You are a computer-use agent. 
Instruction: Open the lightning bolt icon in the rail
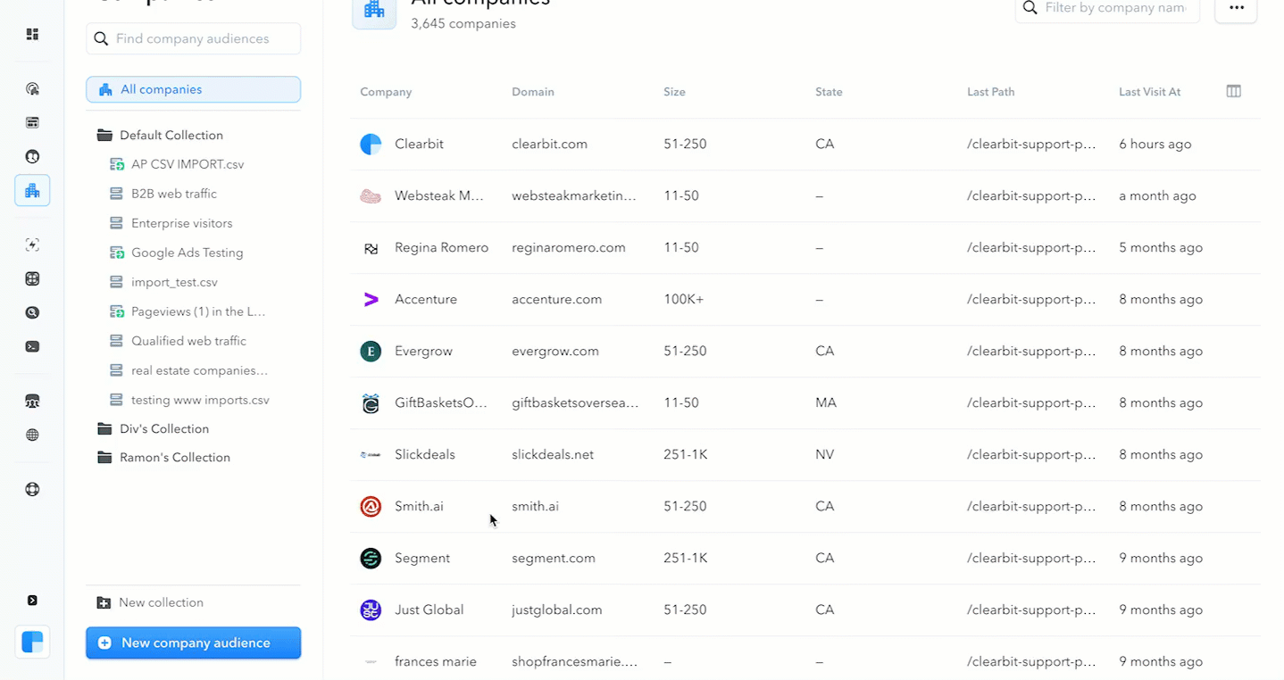[x=32, y=245]
